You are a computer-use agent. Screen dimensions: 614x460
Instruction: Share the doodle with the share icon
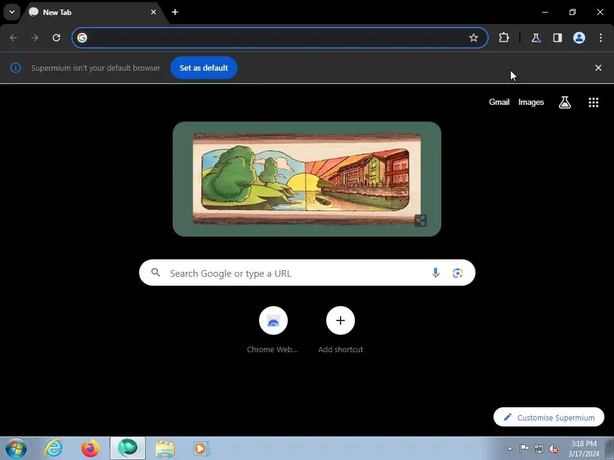420,220
